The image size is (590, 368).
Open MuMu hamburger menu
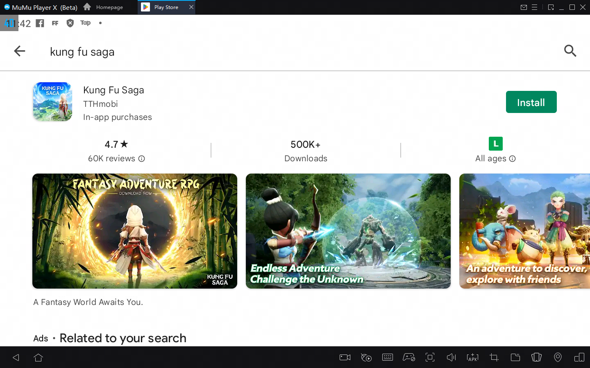535,7
